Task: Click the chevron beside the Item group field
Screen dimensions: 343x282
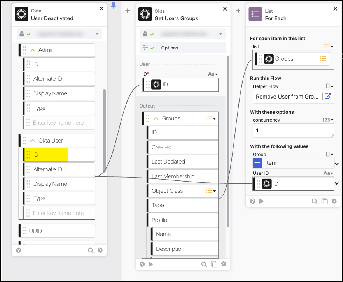Action: coord(337,164)
